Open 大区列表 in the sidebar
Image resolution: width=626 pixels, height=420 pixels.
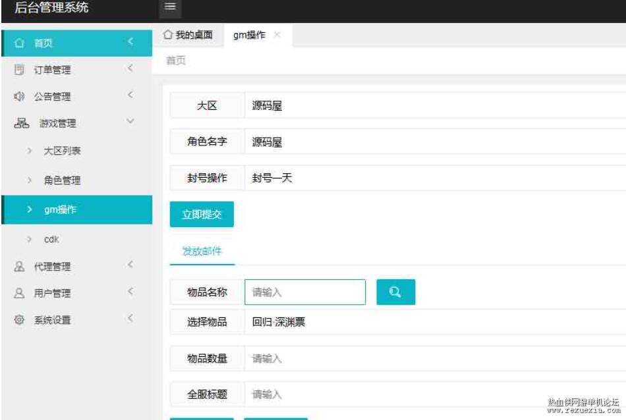tap(63, 151)
